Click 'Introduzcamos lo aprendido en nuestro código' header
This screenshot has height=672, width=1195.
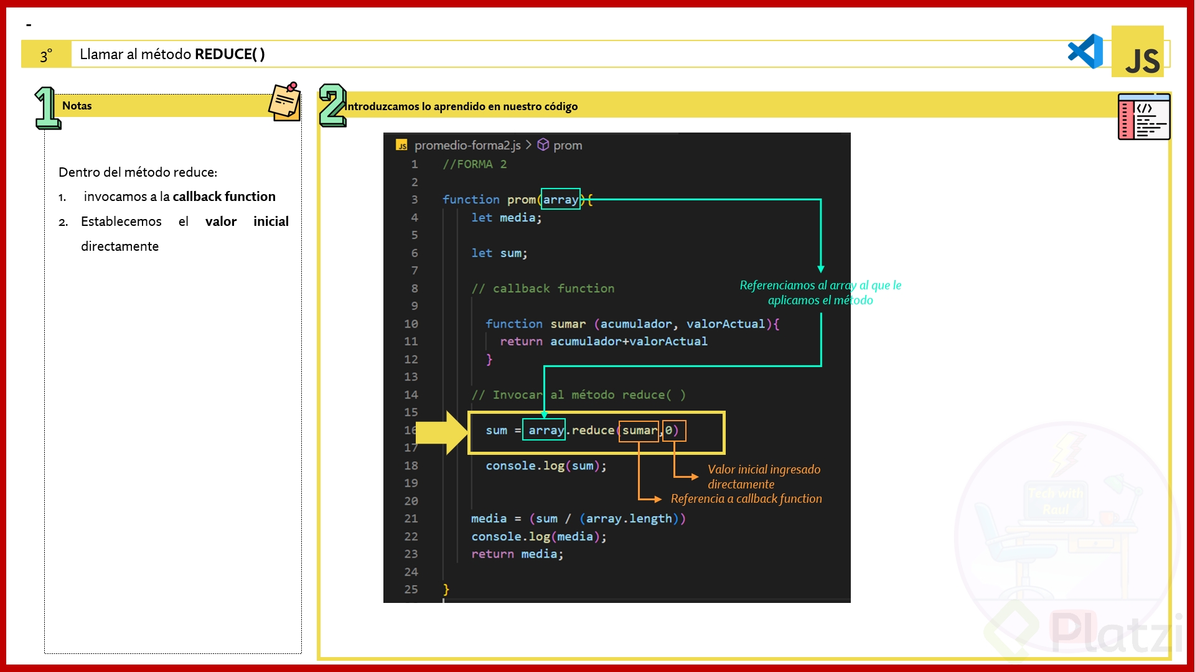(462, 106)
